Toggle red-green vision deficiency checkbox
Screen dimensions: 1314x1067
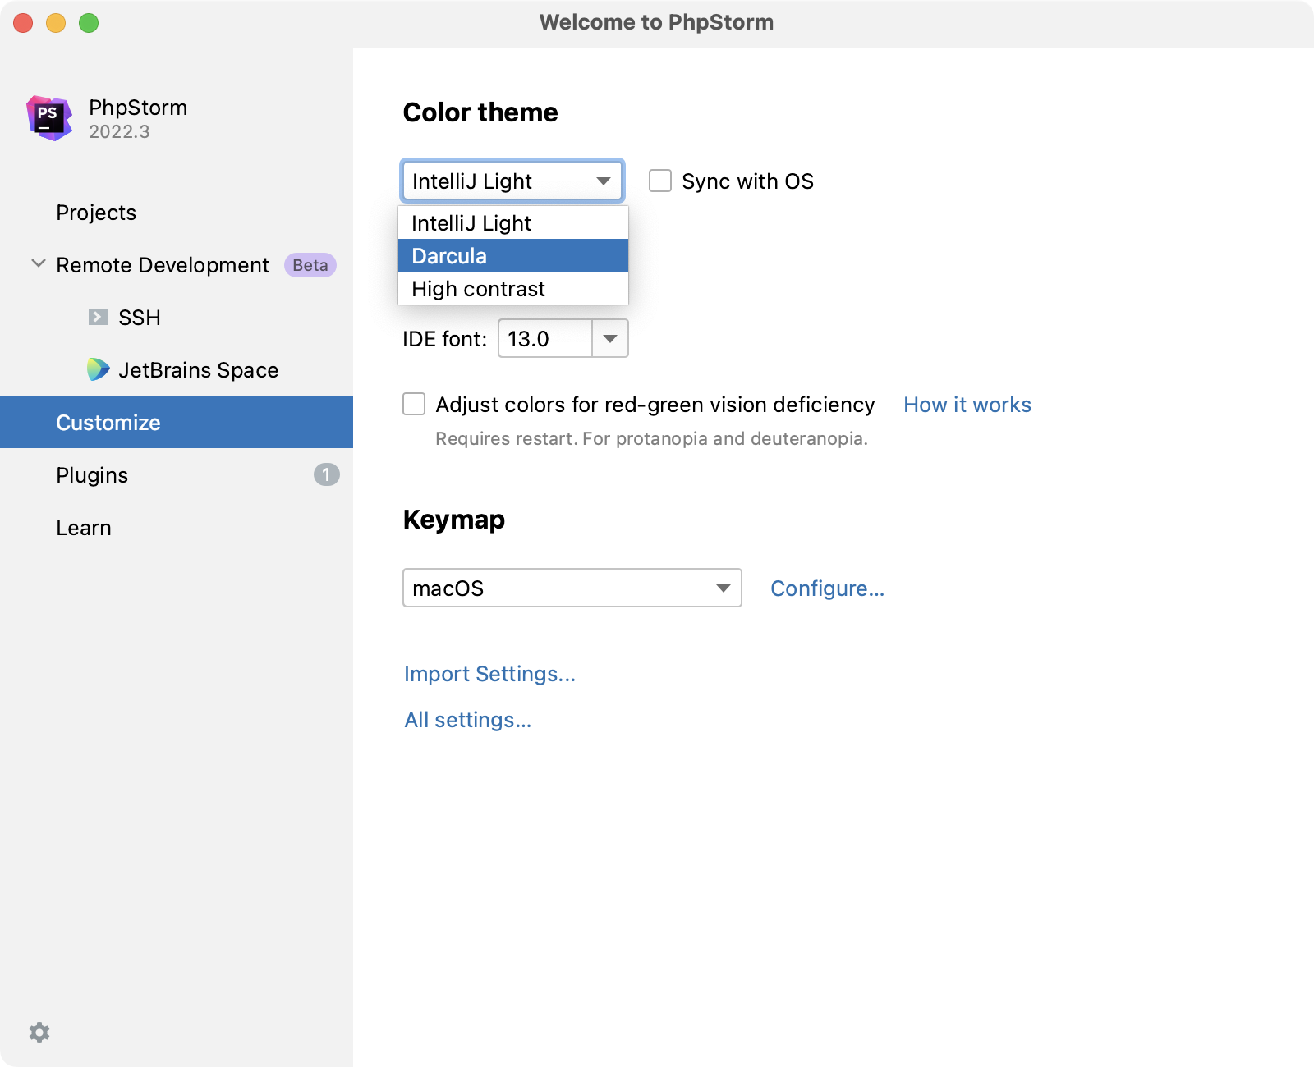(414, 404)
